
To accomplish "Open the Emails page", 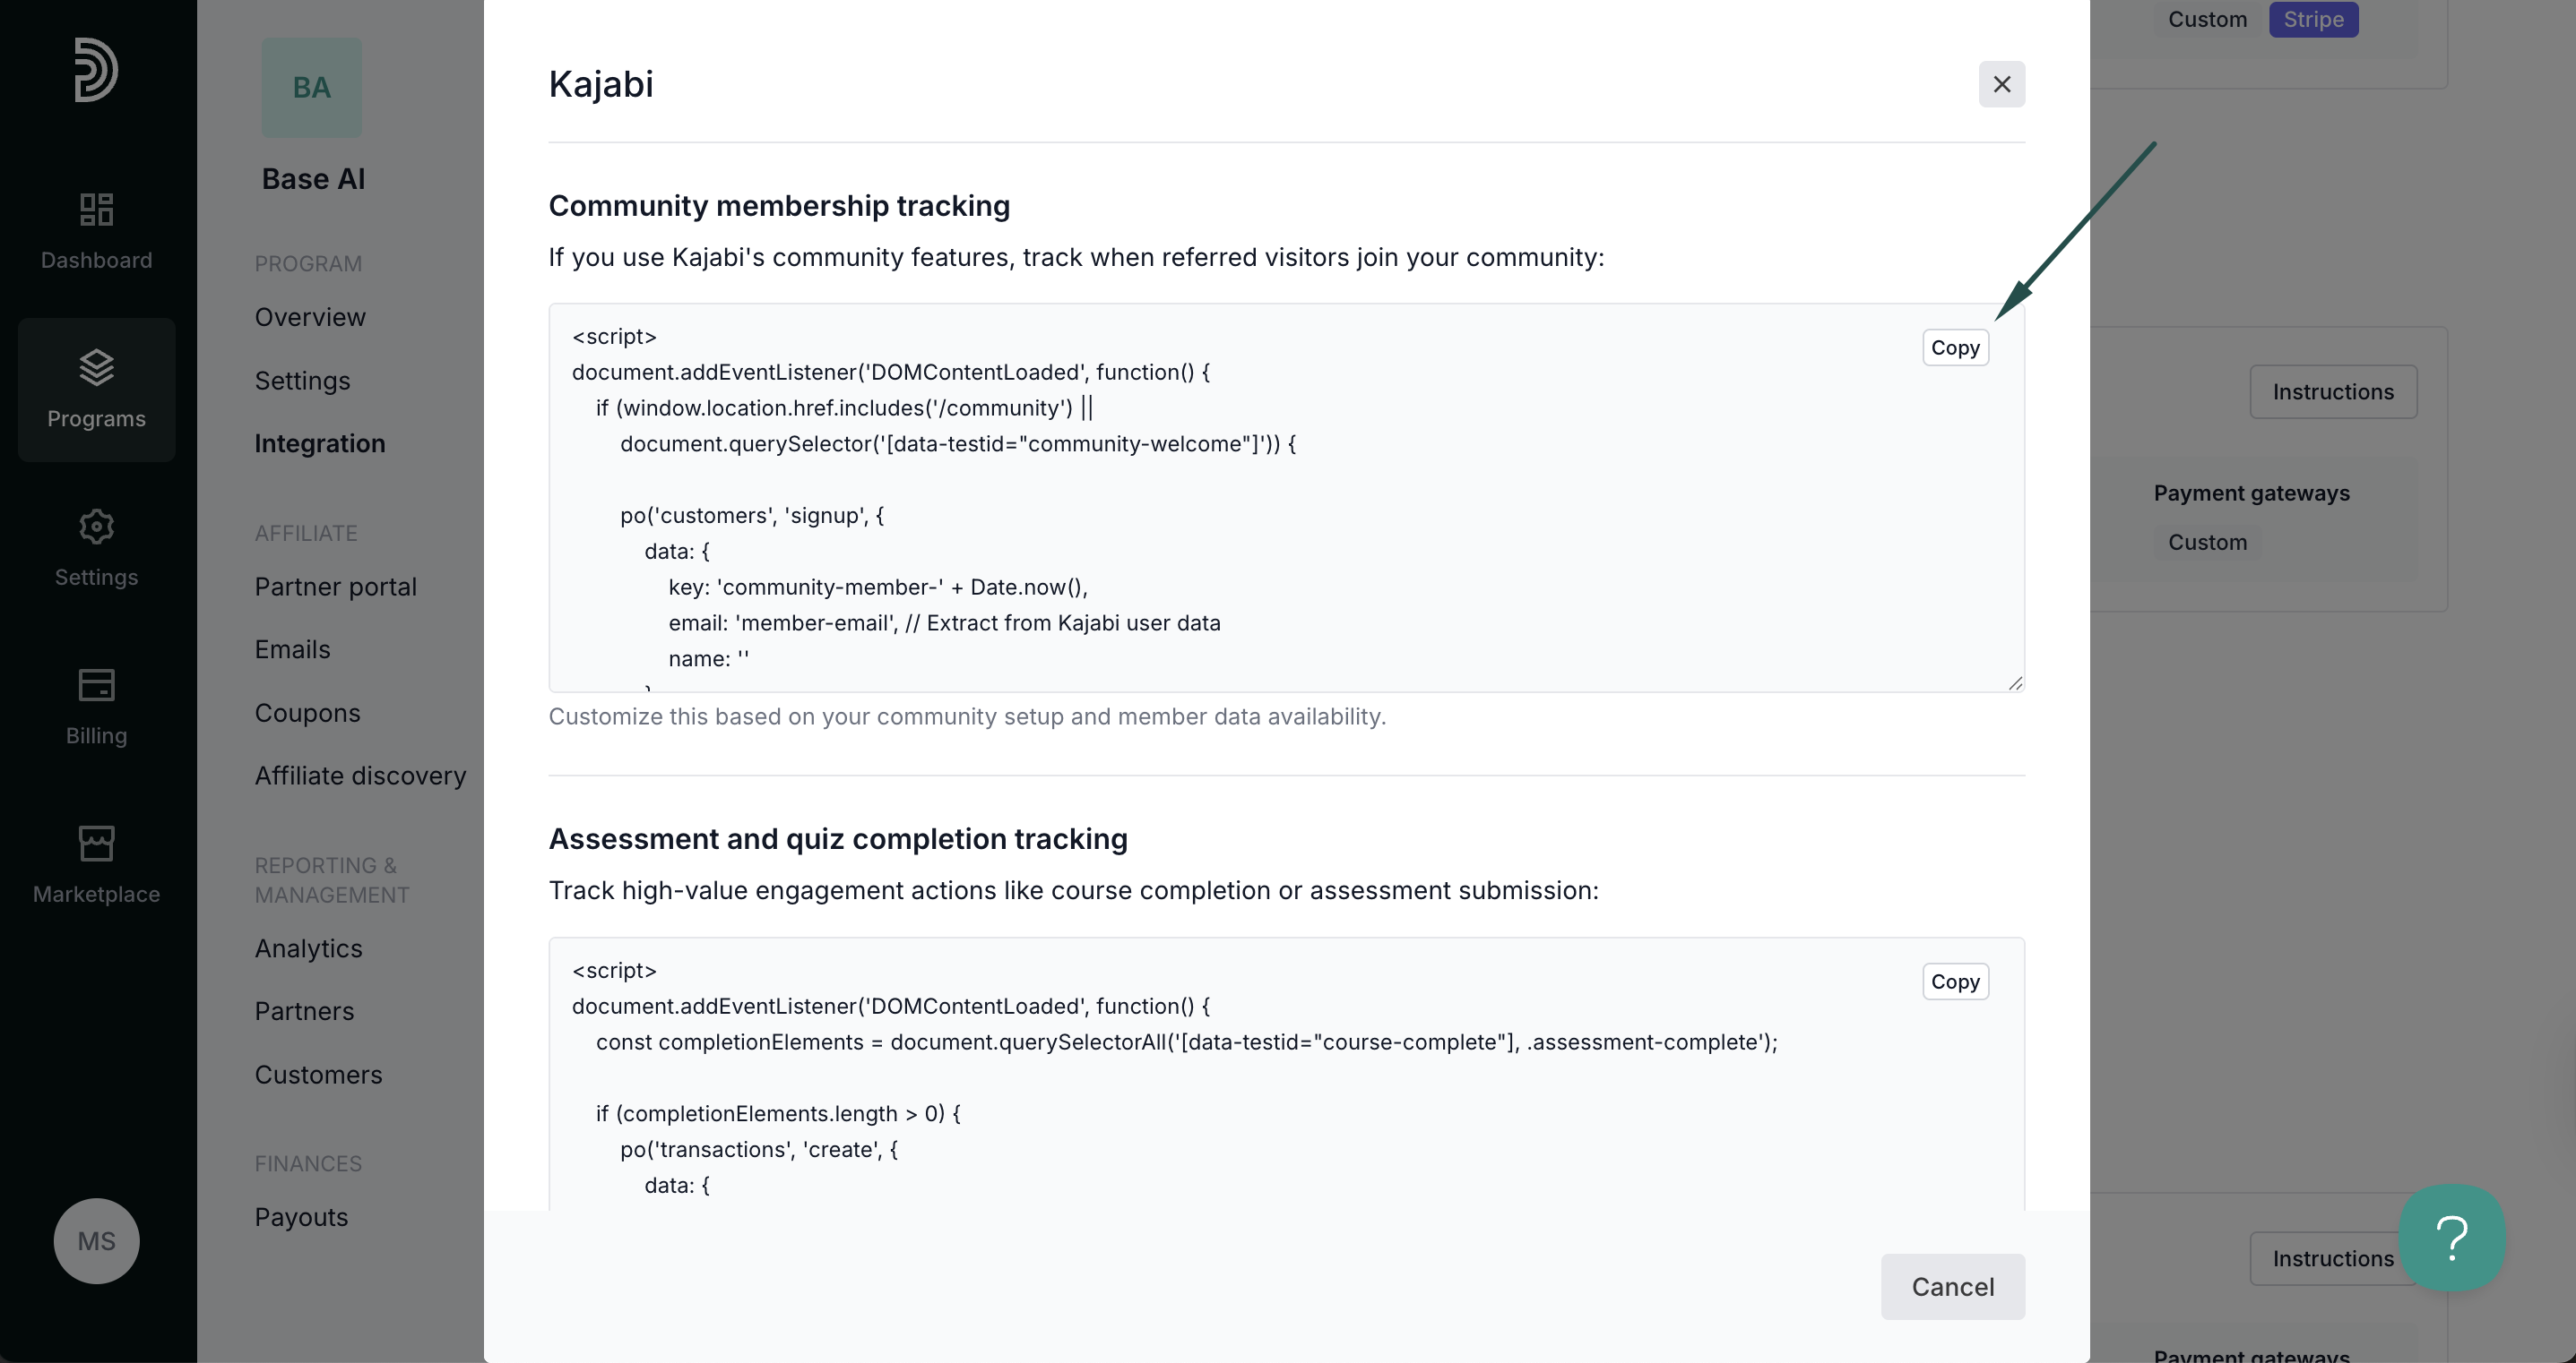I will pyautogui.click(x=292, y=649).
